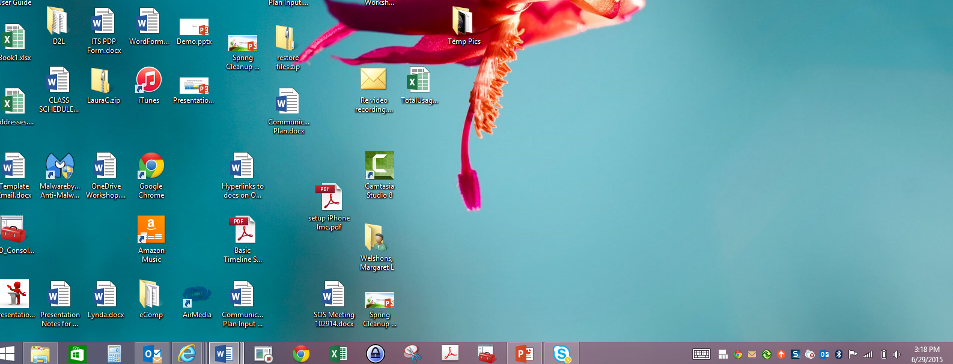Viewport: 953px width, 364px height.
Task: Select the Demo.pptx presentation thumbnail
Action: coord(194,27)
